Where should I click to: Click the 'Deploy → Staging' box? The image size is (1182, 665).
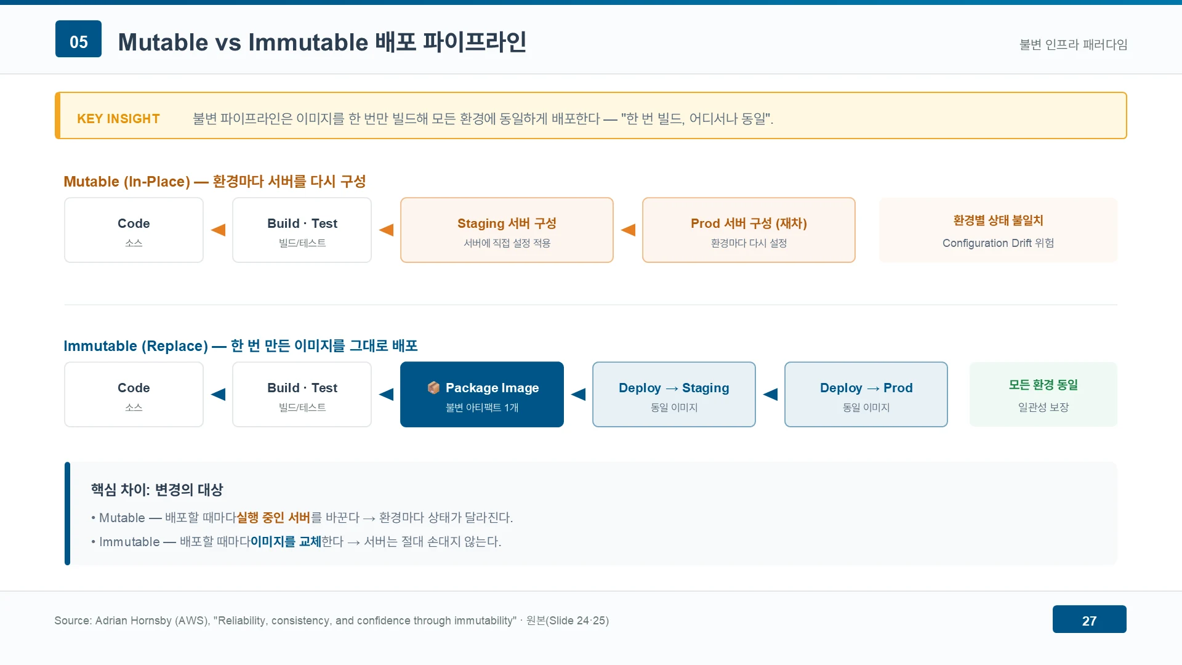(674, 395)
